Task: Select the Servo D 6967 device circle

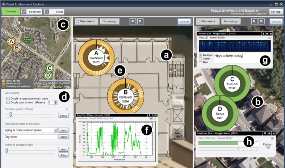Action: coord(220,113)
